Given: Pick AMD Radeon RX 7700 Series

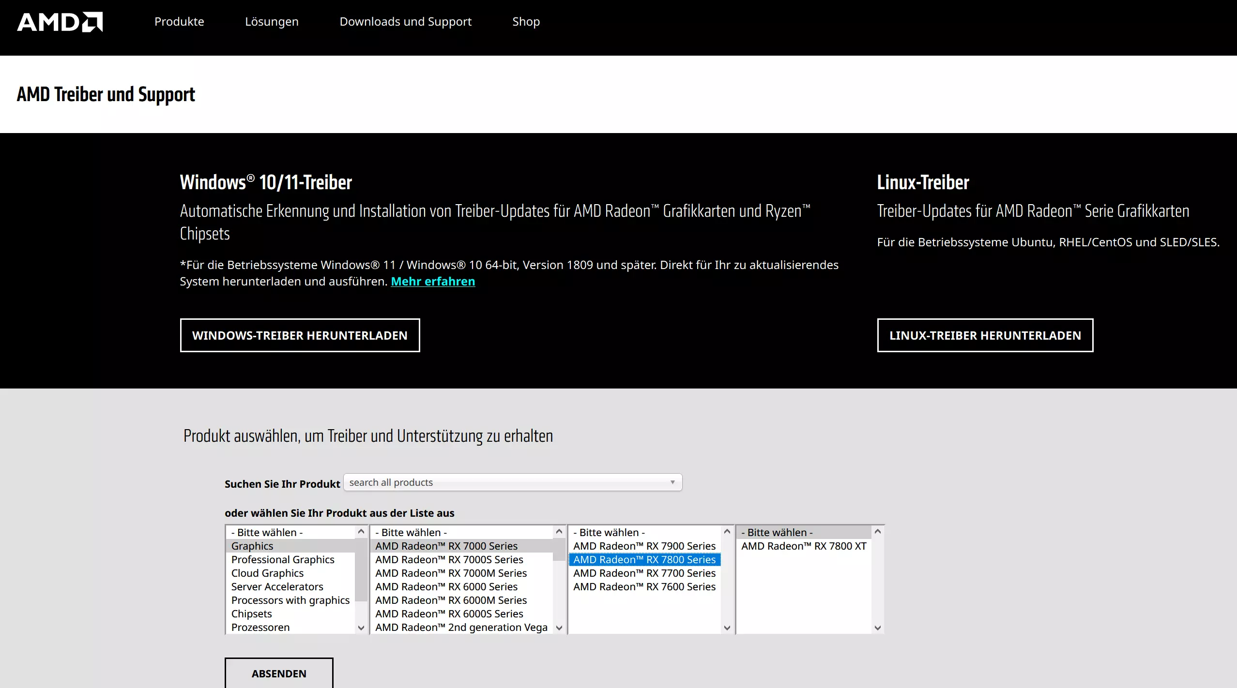Looking at the screenshot, I should [645, 573].
